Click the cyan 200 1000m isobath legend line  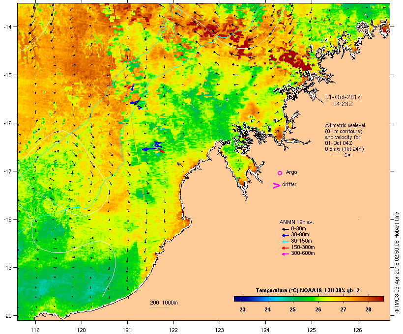coord(159,307)
